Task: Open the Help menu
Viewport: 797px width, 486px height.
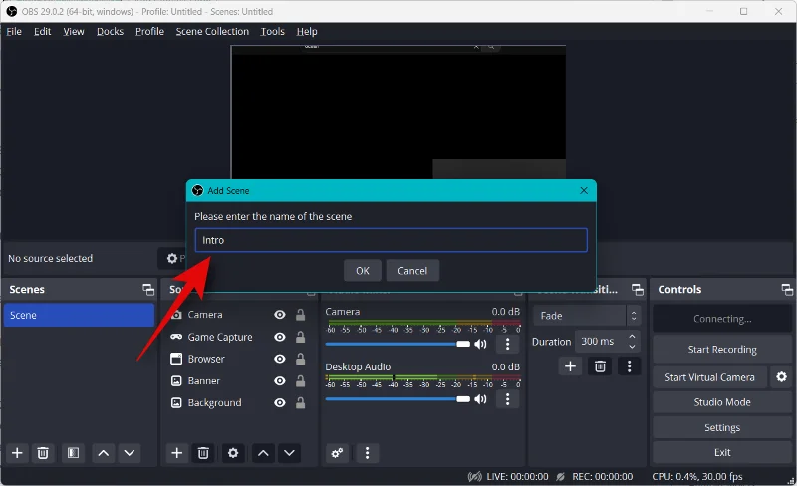Action: (x=307, y=32)
